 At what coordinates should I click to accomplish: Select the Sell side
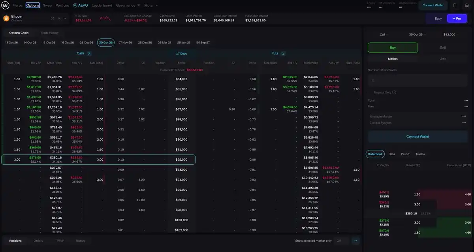[443, 48]
